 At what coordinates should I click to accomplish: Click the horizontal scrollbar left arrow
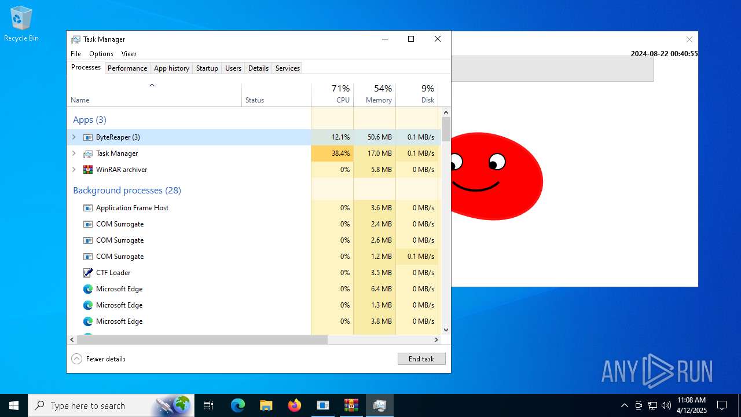click(x=72, y=340)
